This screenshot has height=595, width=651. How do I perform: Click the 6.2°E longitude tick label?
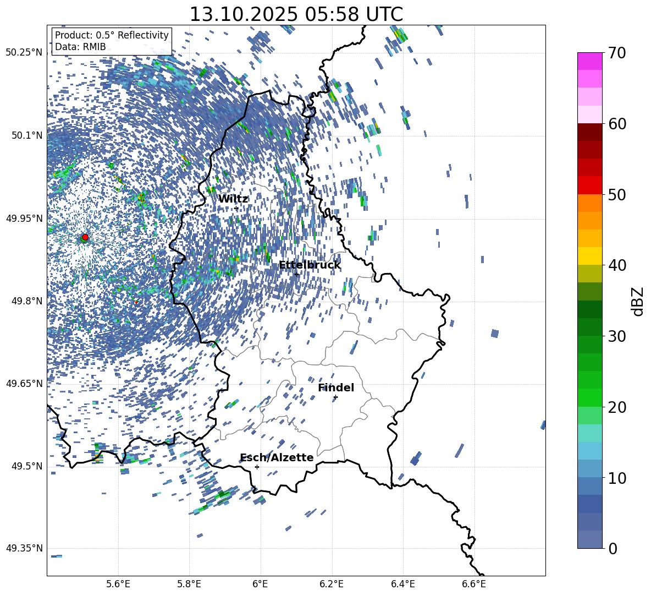[x=332, y=585]
